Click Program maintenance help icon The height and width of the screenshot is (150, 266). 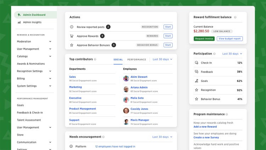[227, 114]
